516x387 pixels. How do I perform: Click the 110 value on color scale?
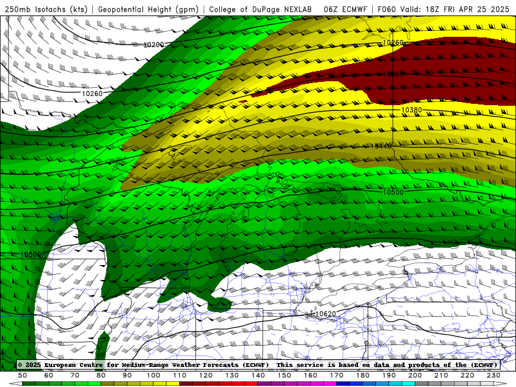180,375
